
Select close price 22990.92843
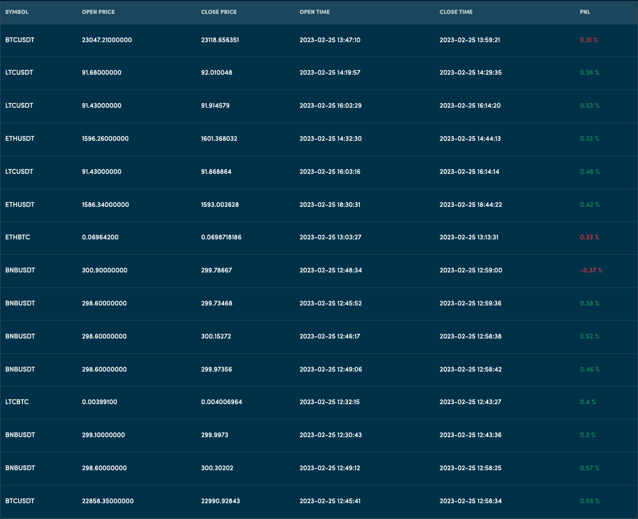(220, 501)
